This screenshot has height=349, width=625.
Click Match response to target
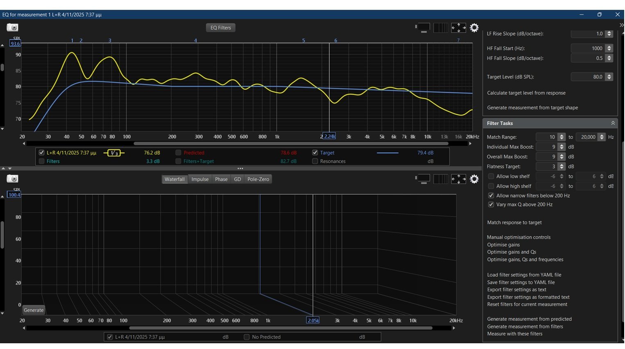click(514, 223)
